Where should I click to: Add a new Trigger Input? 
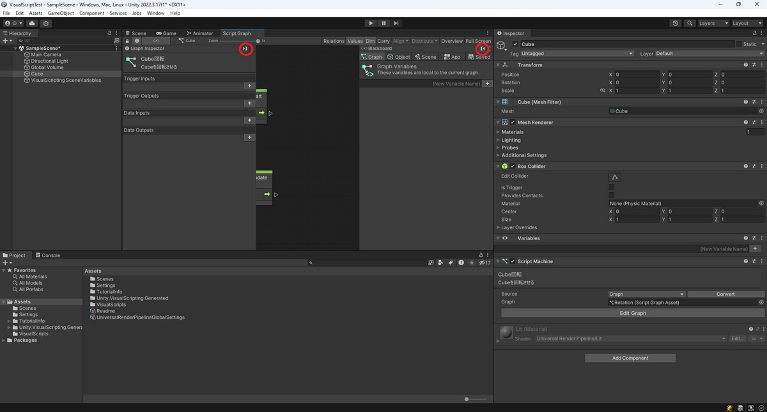[x=249, y=86]
